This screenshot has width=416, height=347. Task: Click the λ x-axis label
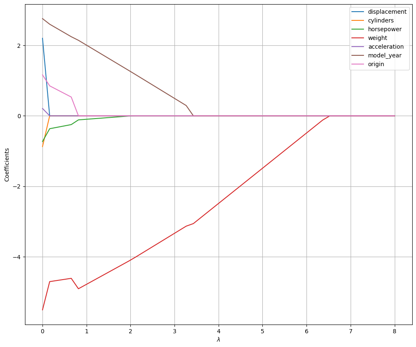click(x=219, y=340)
